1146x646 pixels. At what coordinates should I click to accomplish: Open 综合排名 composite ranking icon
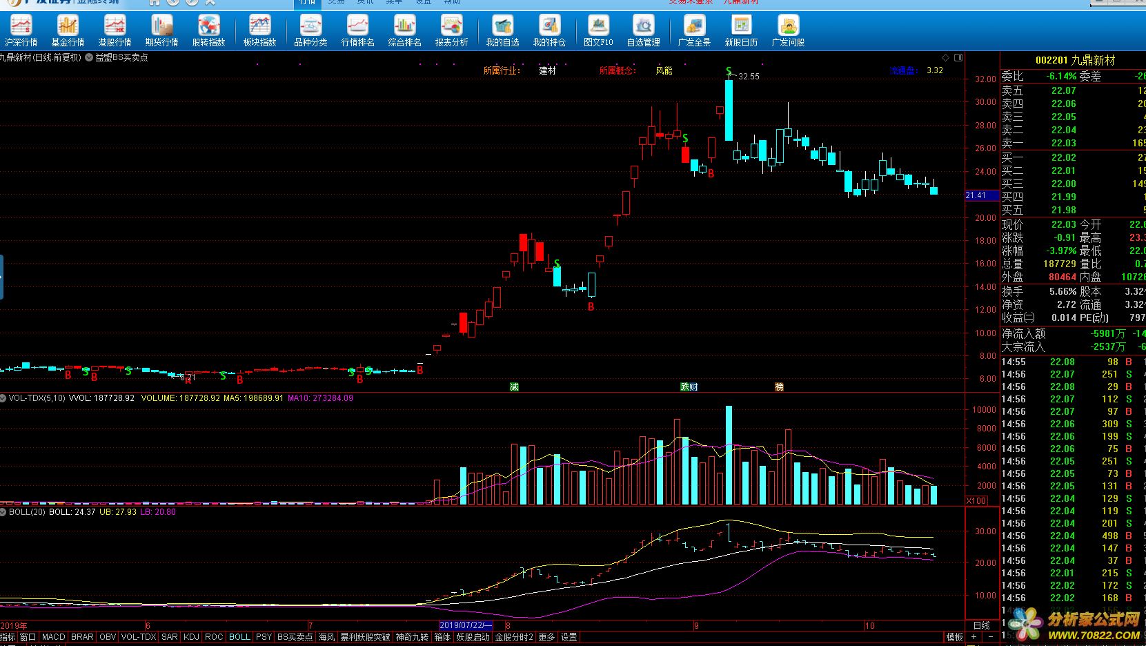tap(405, 31)
